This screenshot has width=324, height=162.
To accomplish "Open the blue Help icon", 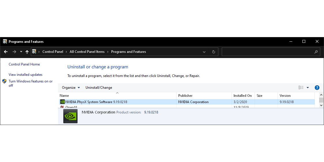I will coord(317,88).
